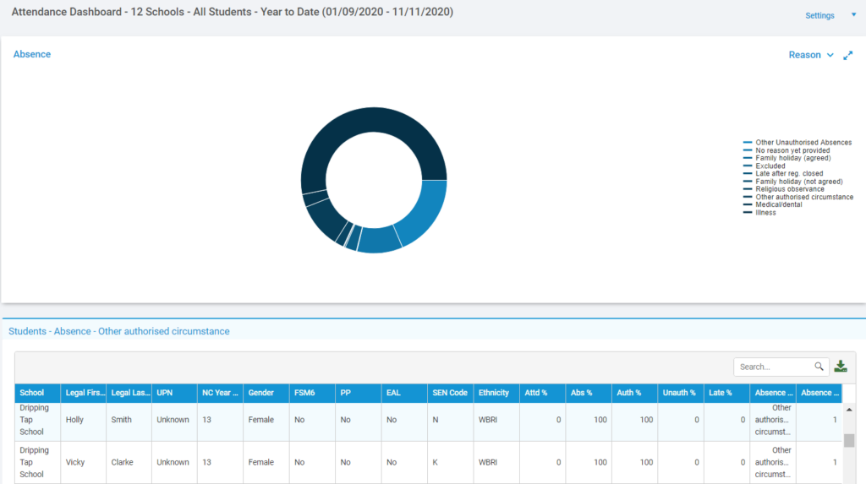Image resolution: width=866 pixels, height=484 pixels.
Task: Sort by NC Year column header
Action: pos(221,393)
